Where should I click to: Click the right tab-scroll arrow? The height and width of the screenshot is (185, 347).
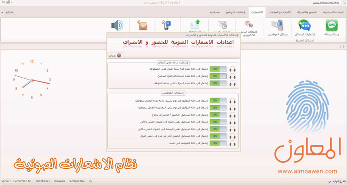pos(344,46)
